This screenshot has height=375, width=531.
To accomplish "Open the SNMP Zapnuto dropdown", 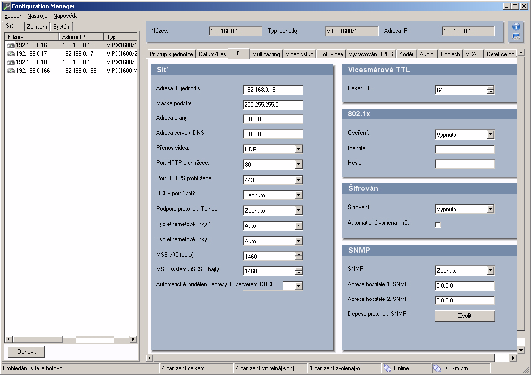I will coord(490,270).
